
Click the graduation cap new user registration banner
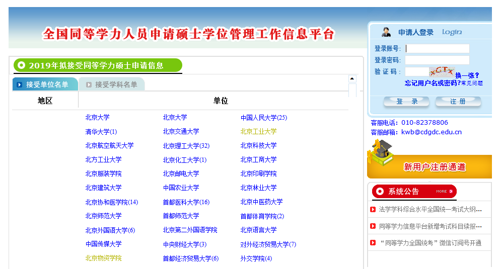pos(429,160)
